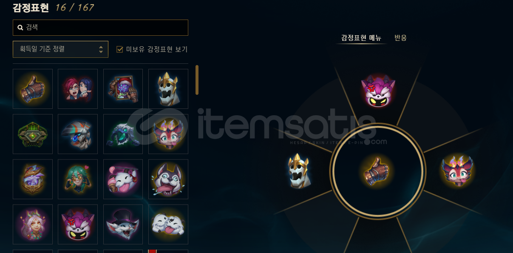Toggle the 미보유 감정표현 보기 checkbox

point(120,49)
